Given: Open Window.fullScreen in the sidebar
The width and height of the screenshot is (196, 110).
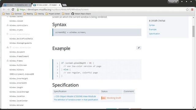Looking at the screenshot, I should (x=18, y=65).
